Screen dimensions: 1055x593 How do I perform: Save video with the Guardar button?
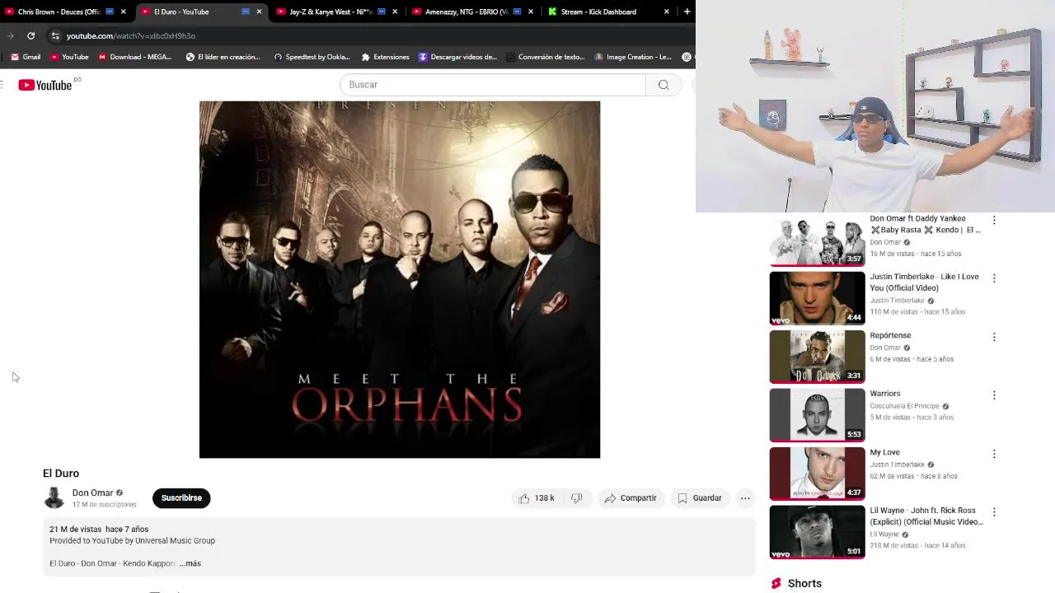tap(700, 498)
